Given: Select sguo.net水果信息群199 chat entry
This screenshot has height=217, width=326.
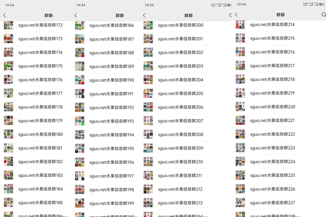Looking at the screenshot, I should click(107, 203).
